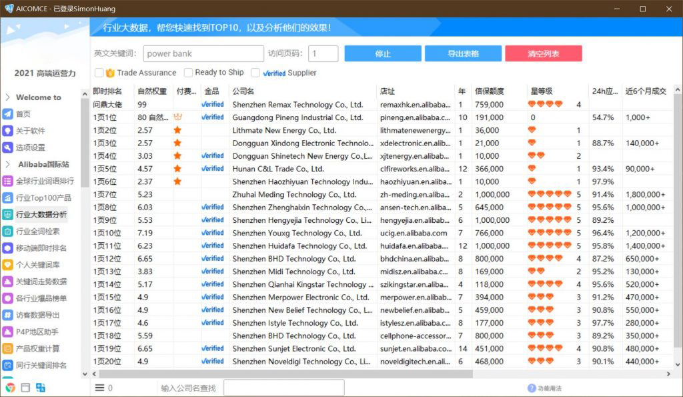Viewport: 683px width, 397px height.
Task: Open 访客数据导出 hash icon
Action: click(7, 315)
